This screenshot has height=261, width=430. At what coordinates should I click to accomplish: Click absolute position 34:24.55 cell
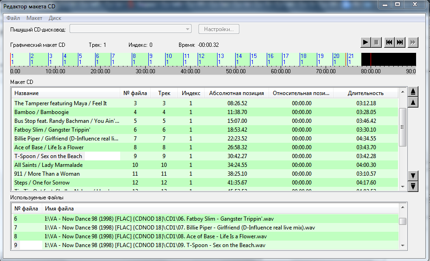coord(237,165)
